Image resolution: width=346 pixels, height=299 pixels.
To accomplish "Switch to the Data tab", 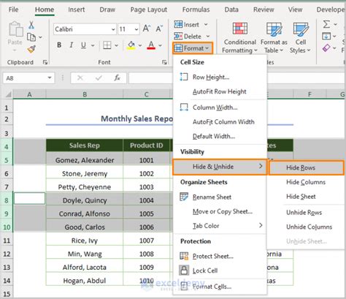I will tap(231, 10).
